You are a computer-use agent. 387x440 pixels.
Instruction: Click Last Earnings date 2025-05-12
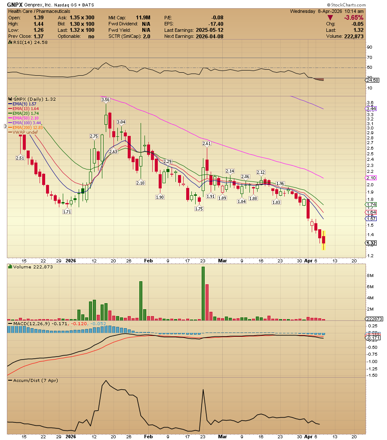(210, 30)
